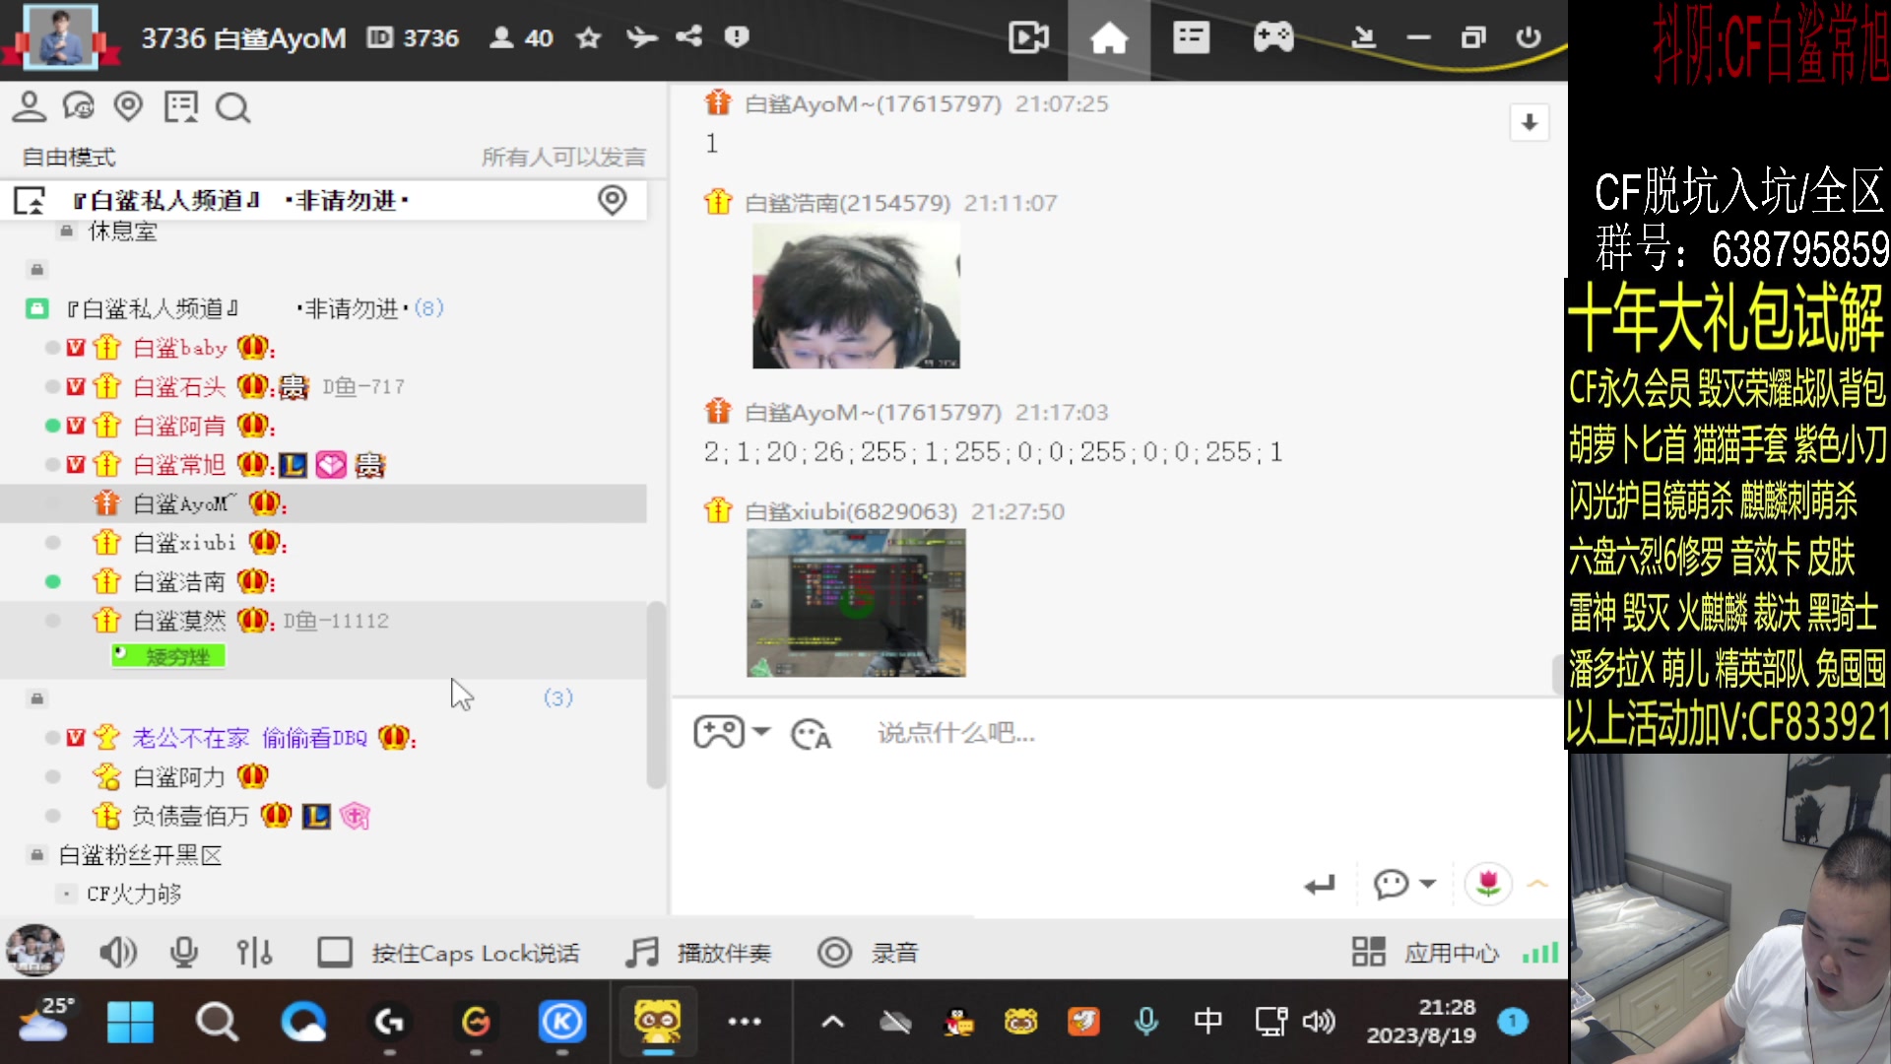Viewport: 1891px width, 1064px height.
Task: Toggle the microphone in bottom bar
Action: point(184,953)
